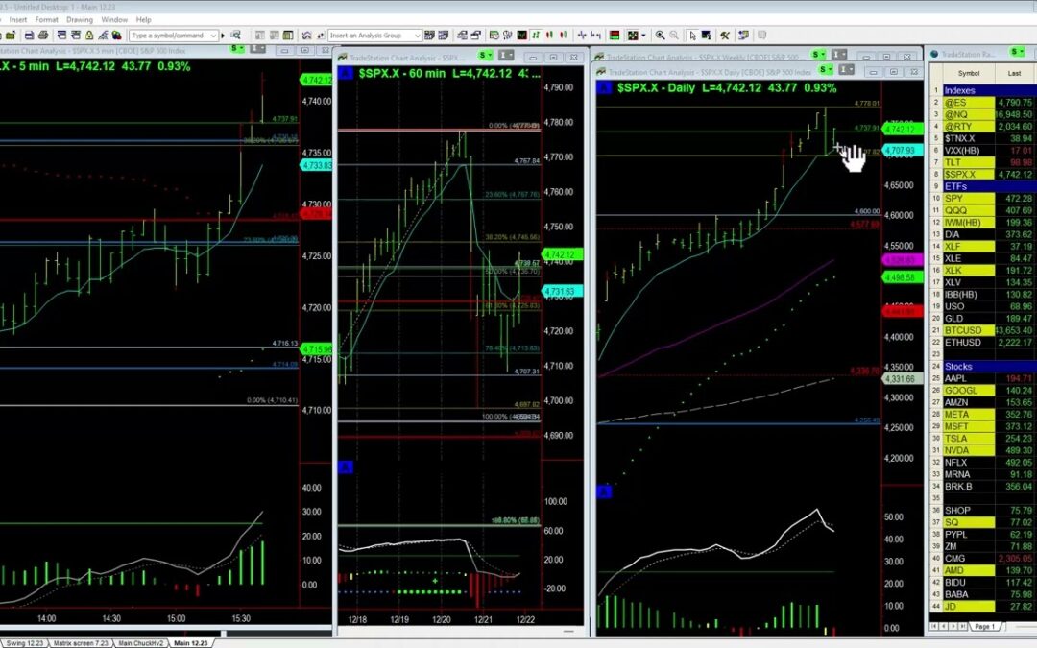Open the Drawing menu
Screen dimensions: 1037x648
point(80,18)
